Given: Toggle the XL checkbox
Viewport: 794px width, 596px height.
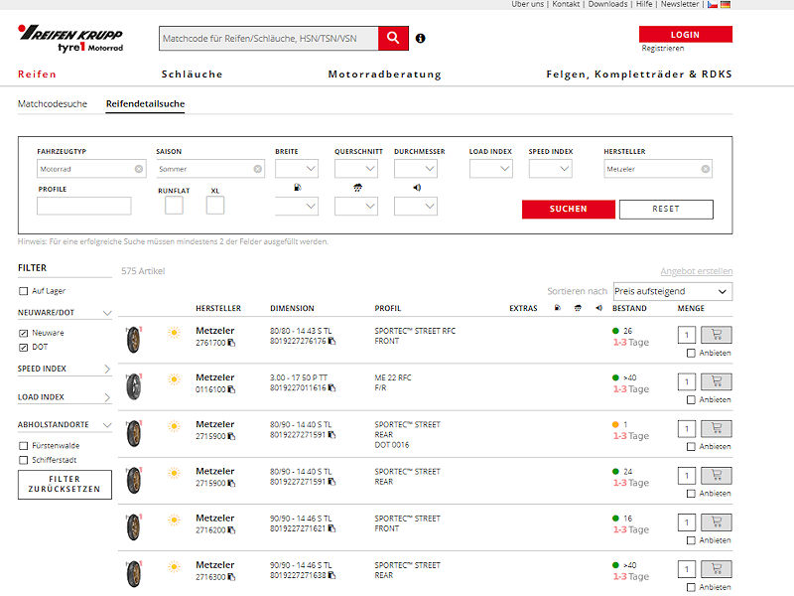Looking at the screenshot, I should pos(215,206).
